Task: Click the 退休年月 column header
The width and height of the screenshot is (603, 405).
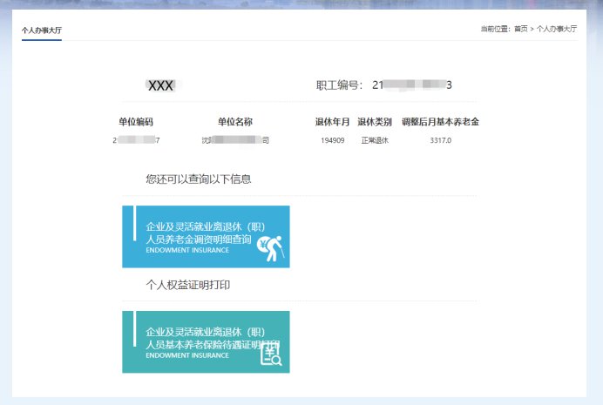Action: click(331, 122)
